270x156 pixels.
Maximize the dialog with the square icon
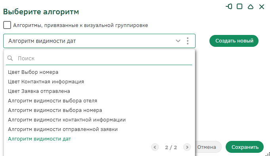coord(240,7)
